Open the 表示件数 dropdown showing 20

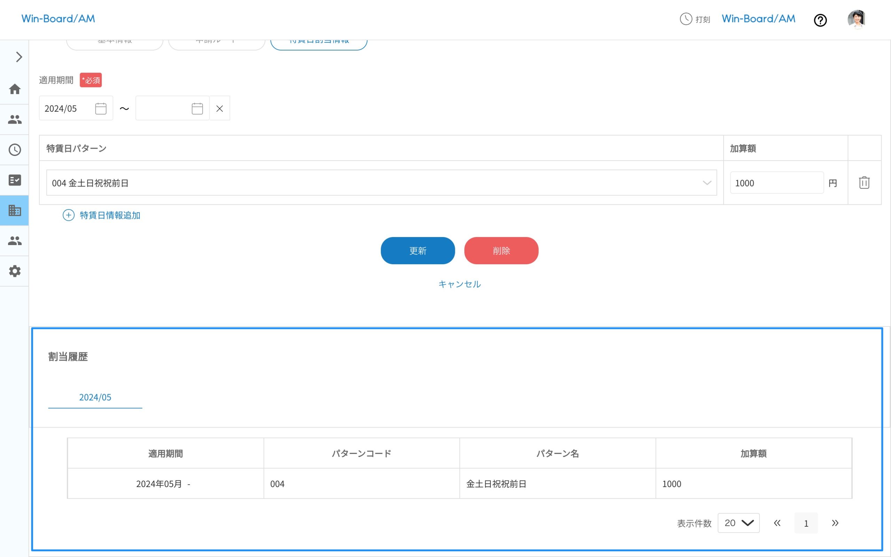click(x=738, y=523)
